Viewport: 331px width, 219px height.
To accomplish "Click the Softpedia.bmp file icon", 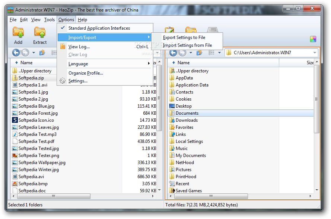I will click(x=15, y=184).
